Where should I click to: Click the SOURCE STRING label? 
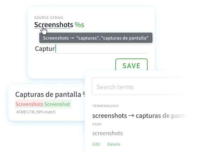point(49,18)
